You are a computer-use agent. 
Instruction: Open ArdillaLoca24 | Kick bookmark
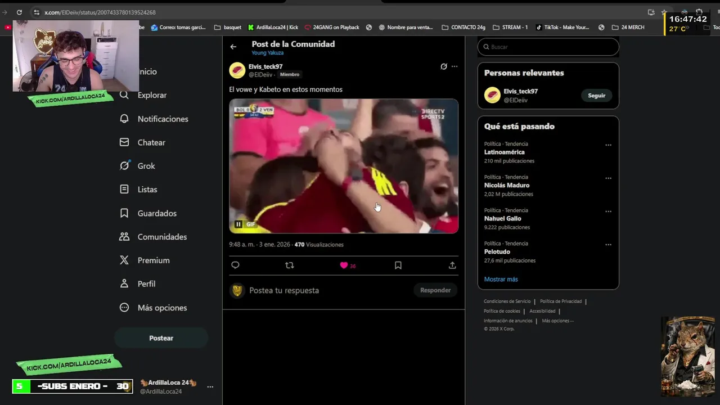(x=273, y=27)
